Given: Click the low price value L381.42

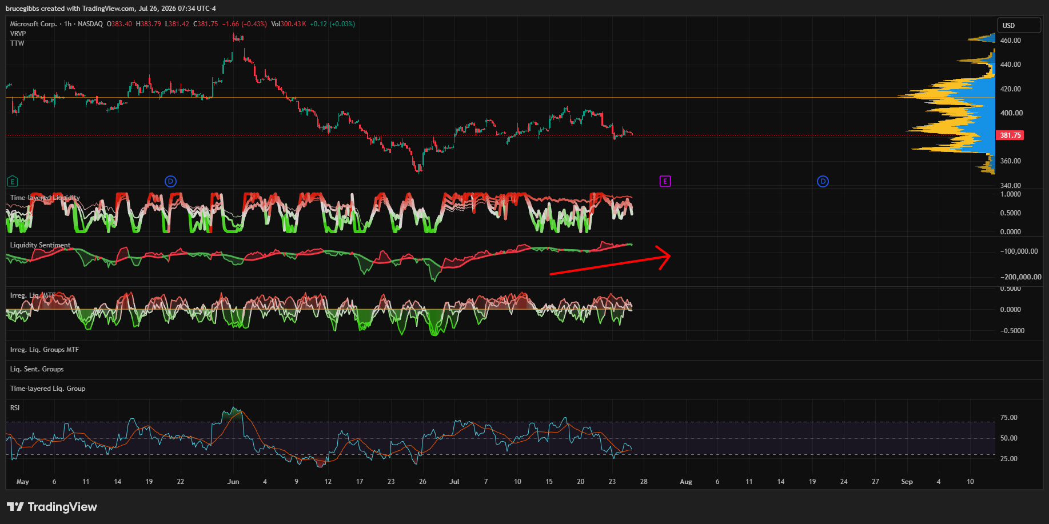Looking at the screenshot, I should click(x=177, y=24).
